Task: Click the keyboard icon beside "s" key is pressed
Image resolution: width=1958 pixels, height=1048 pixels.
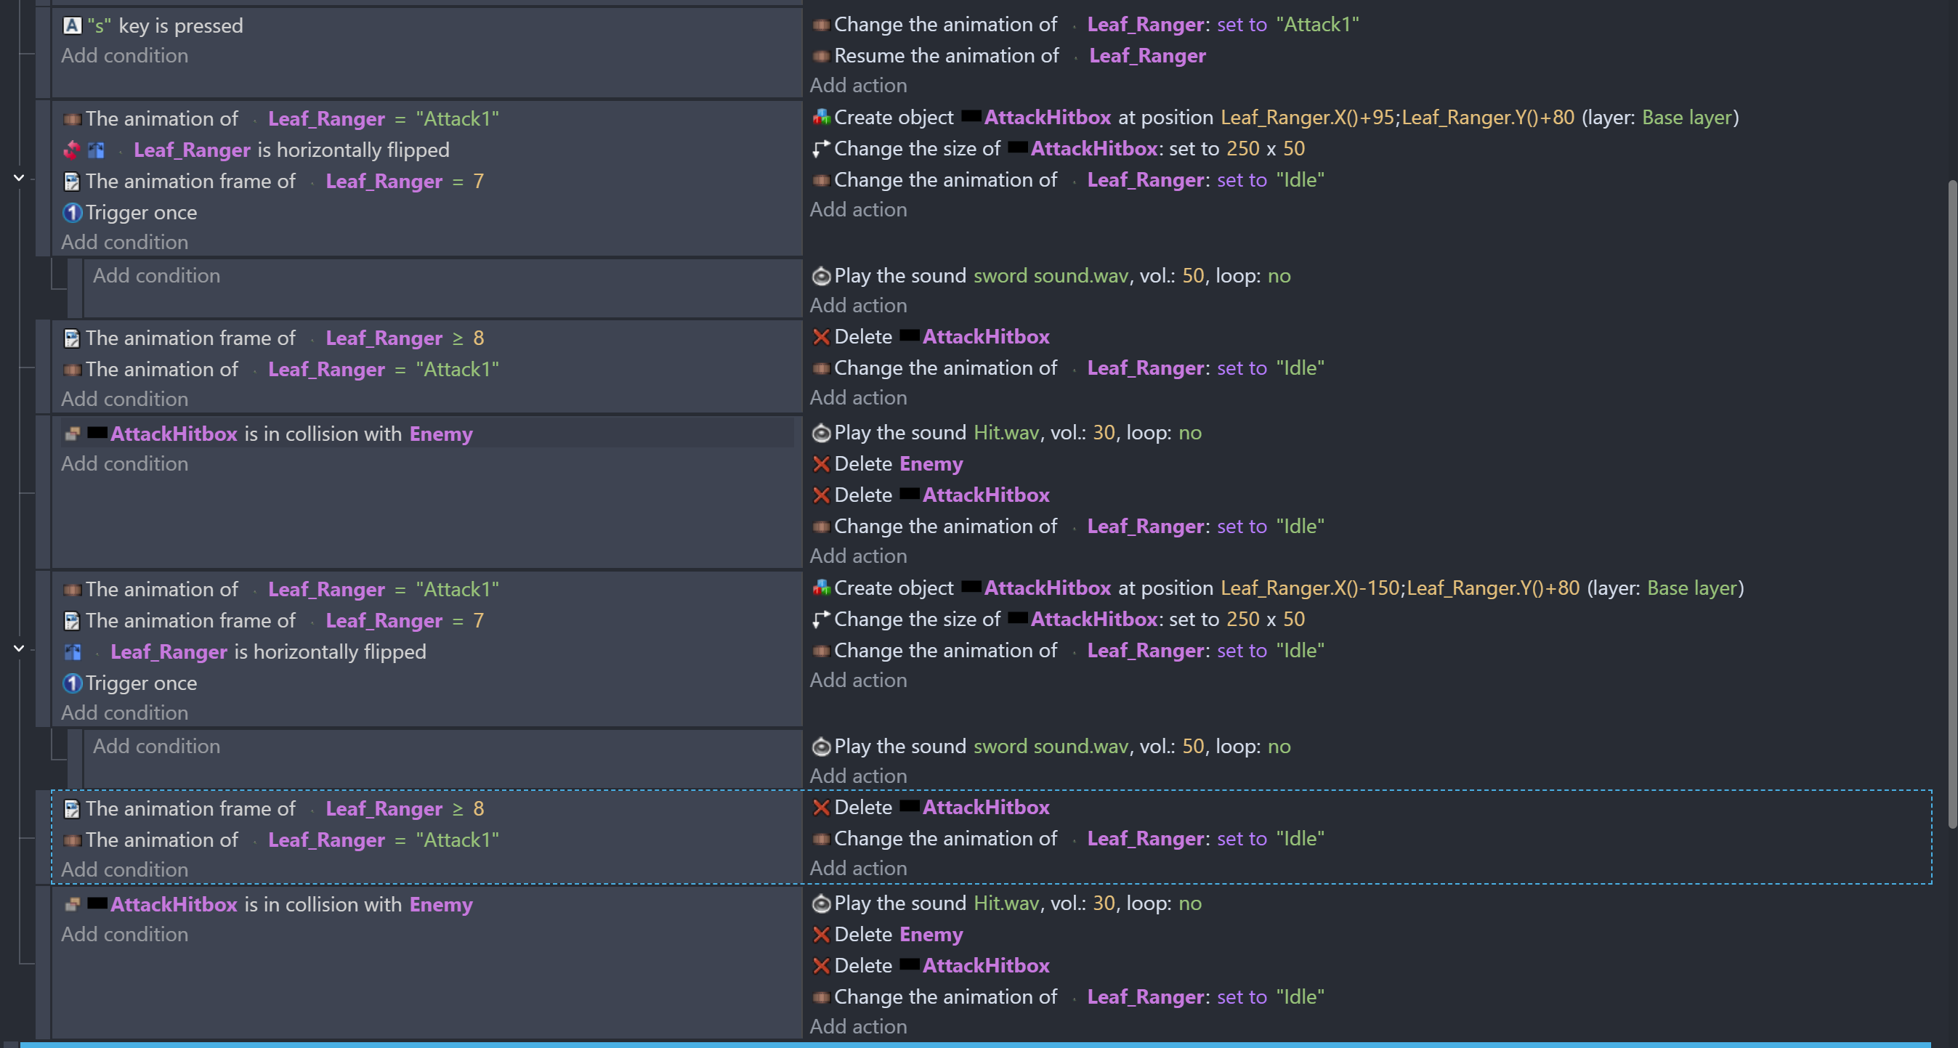Action: 72,26
